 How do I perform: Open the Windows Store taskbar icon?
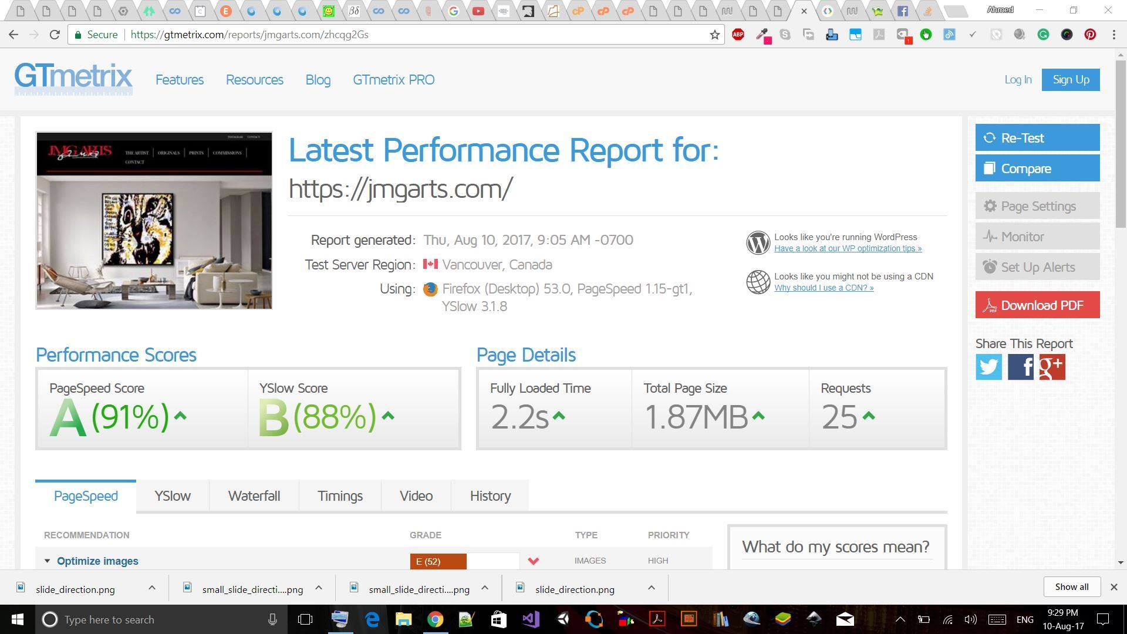coord(498,619)
